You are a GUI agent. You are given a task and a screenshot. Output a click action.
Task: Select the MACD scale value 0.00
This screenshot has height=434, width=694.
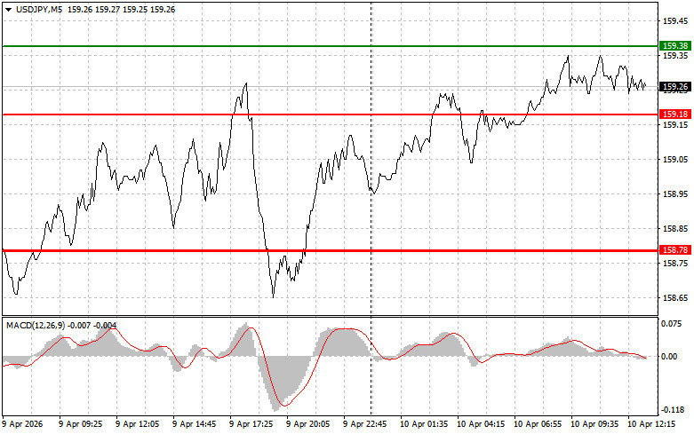tap(670, 356)
